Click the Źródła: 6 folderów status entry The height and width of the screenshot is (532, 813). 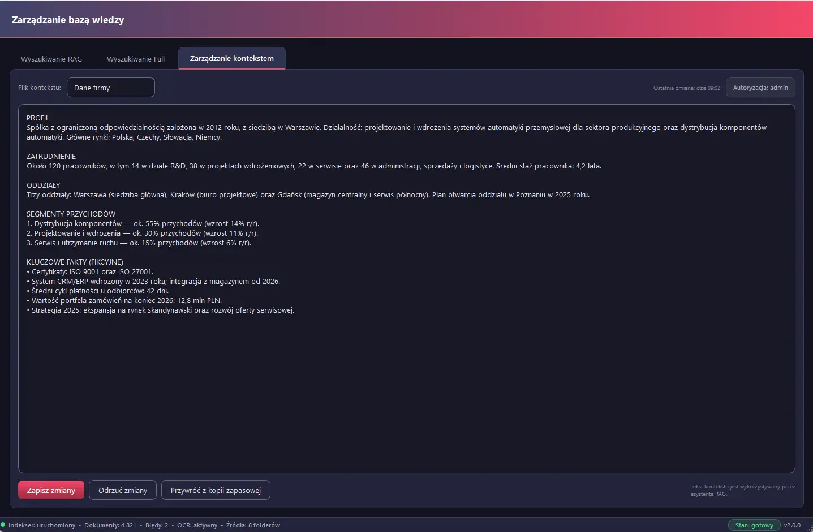click(253, 525)
